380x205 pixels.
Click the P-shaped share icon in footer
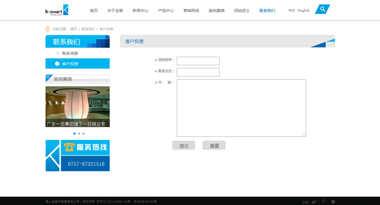(323, 201)
